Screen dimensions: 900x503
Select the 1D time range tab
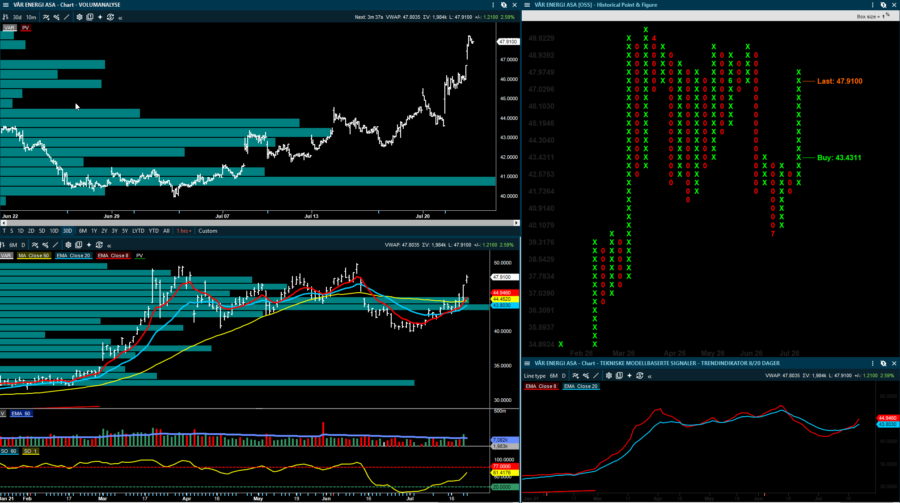pos(21,231)
